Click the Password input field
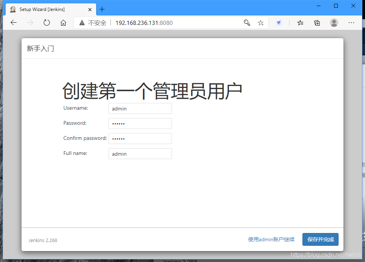The image size is (365, 262). [x=140, y=123]
